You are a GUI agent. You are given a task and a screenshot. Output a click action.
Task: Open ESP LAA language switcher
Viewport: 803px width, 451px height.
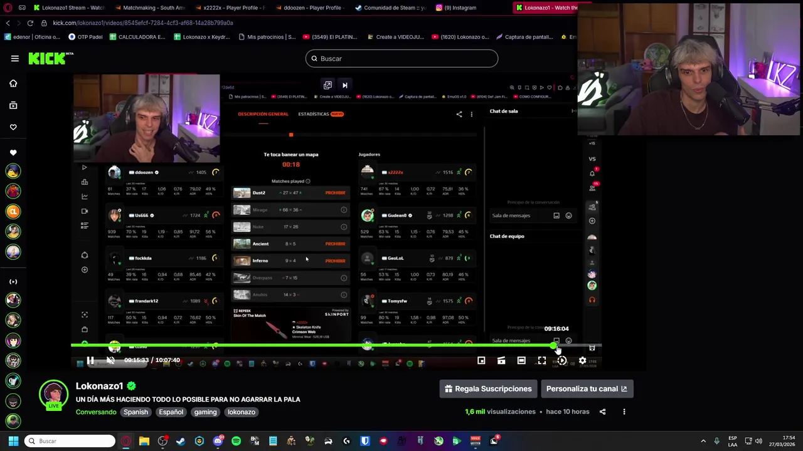pyautogui.click(x=733, y=441)
